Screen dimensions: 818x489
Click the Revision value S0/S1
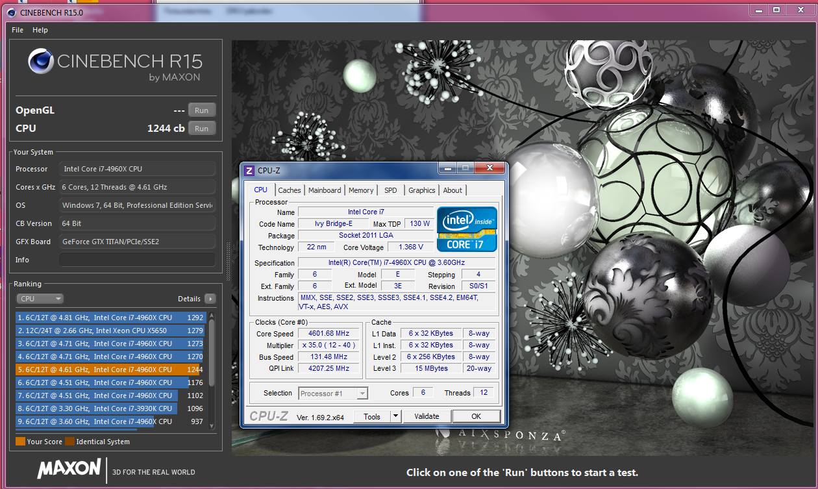(478, 286)
